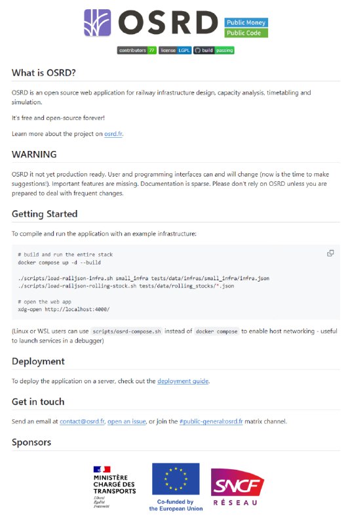The width and height of the screenshot is (350, 525).
Task: Join the #public-general:osrd.fr matrix channel link
Action: click(x=211, y=421)
